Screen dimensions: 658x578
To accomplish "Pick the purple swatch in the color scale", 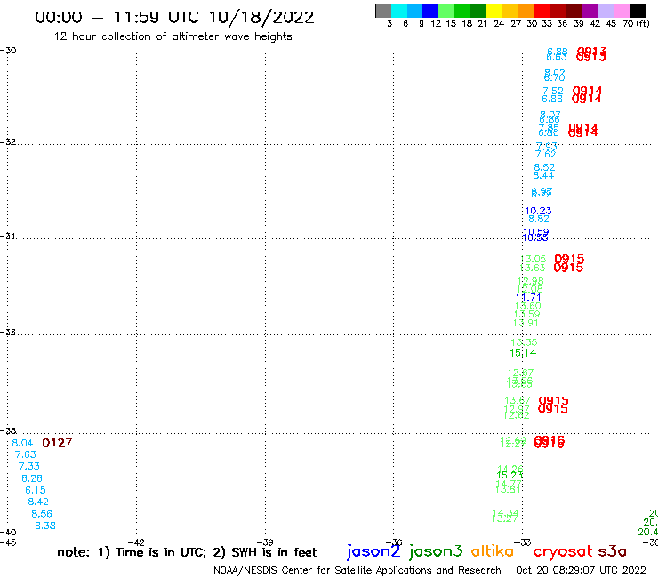I will [x=590, y=11].
